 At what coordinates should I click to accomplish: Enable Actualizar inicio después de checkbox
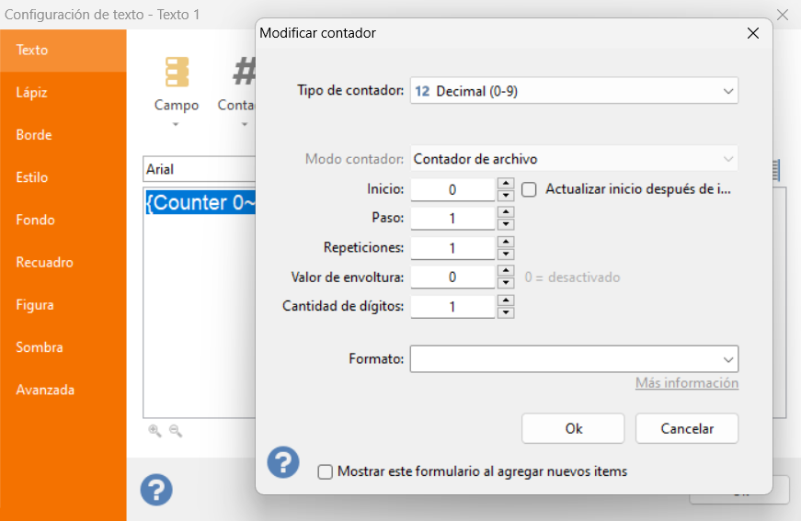(529, 190)
